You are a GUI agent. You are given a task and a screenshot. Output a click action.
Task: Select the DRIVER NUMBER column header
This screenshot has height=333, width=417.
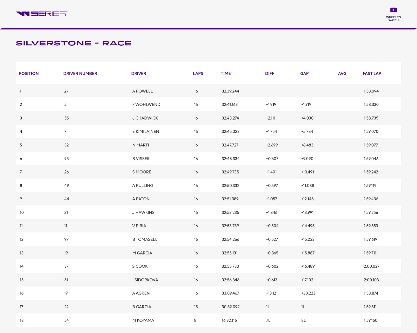80,73
